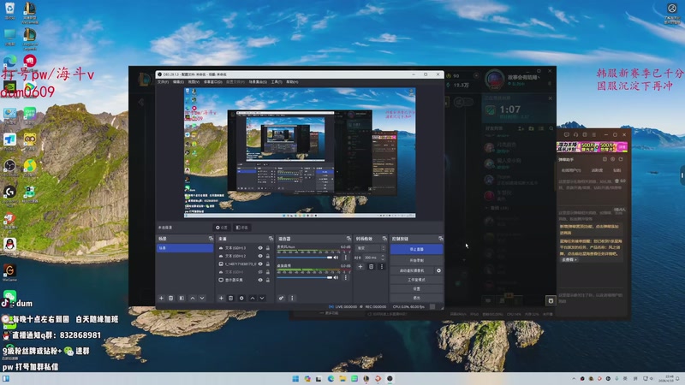This screenshot has width=685, height=385.
Task: Add a new source with plus icon
Action: (221, 298)
